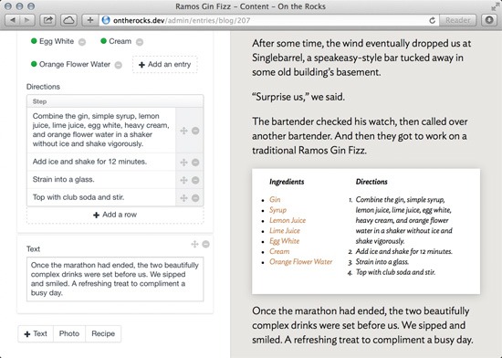Click move handle of 'Add ice and shake' row
Image resolution: width=502 pixels, height=358 pixels.
tap(183, 163)
